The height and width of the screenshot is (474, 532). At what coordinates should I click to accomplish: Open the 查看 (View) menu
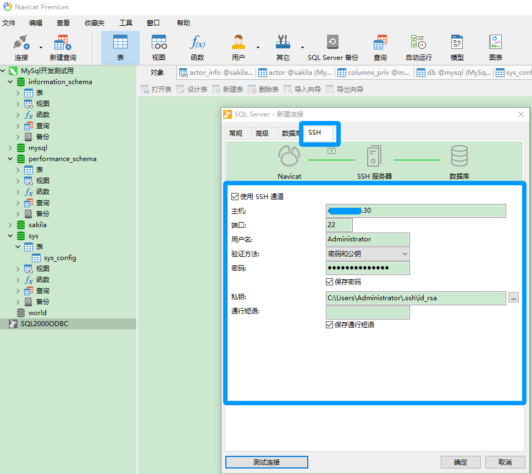point(63,23)
